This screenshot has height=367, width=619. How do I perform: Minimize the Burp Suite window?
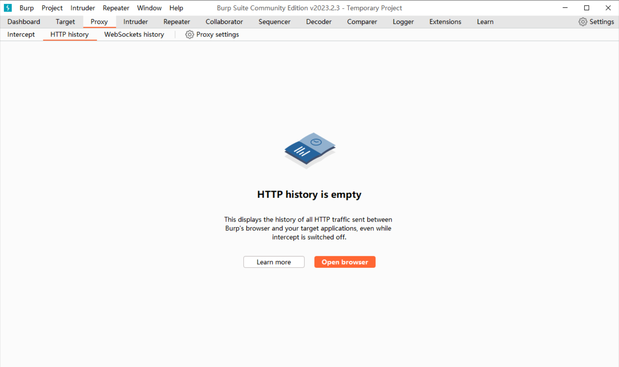pos(565,8)
